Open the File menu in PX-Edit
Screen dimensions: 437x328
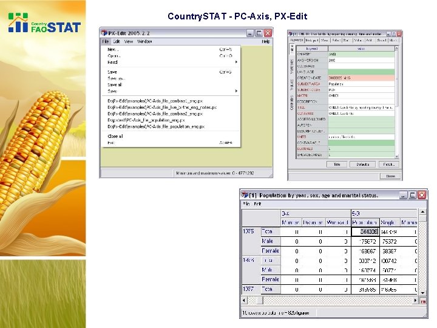pyautogui.click(x=106, y=41)
